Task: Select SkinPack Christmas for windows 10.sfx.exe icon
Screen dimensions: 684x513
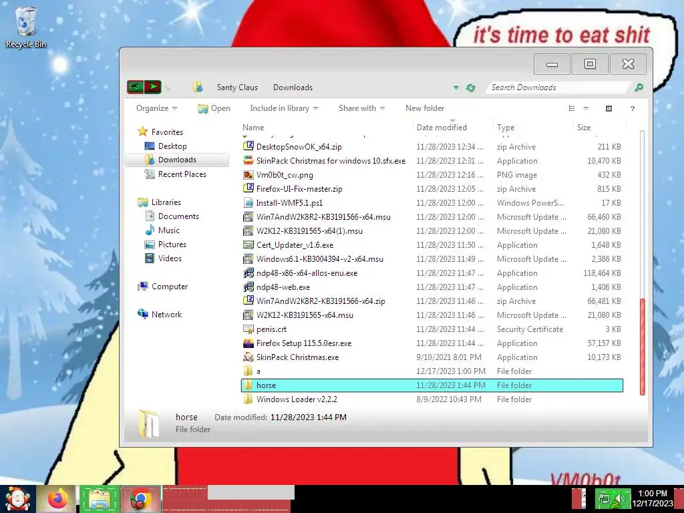Action: (248, 160)
